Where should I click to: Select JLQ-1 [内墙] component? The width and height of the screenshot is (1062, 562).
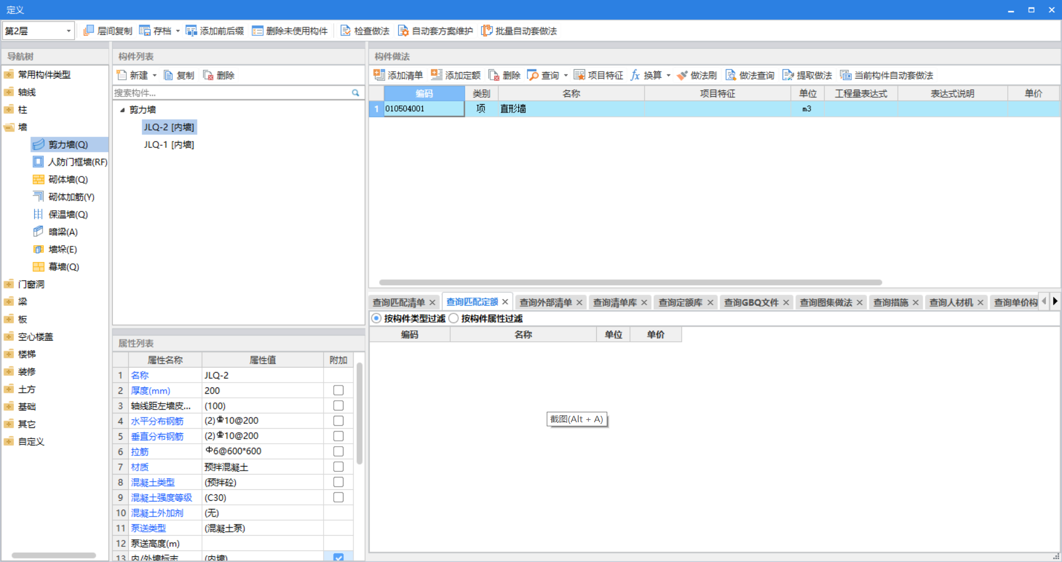click(x=169, y=144)
